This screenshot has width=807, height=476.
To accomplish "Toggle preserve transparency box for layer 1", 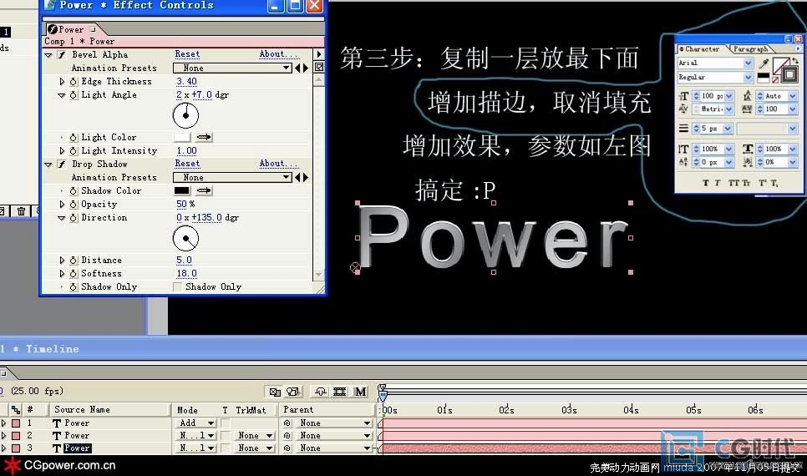I will coord(225,423).
